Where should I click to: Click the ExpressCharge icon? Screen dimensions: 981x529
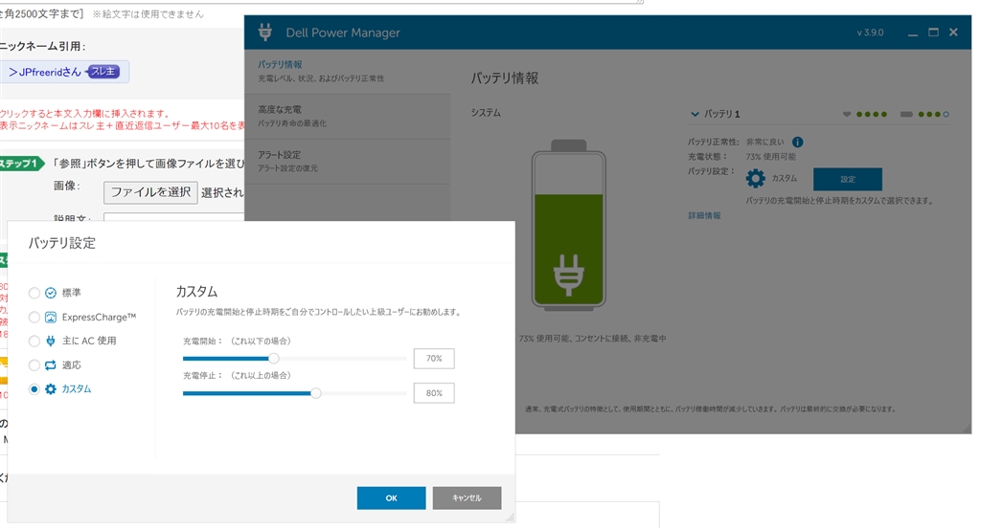[51, 318]
